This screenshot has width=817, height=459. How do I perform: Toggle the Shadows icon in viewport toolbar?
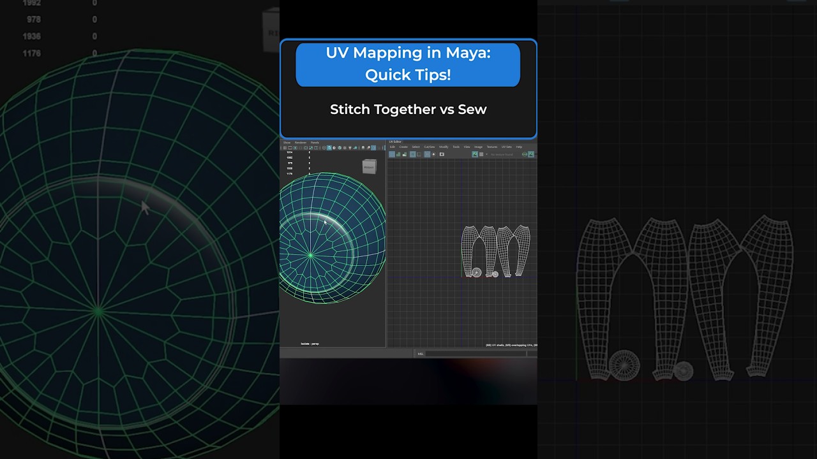coord(355,148)
